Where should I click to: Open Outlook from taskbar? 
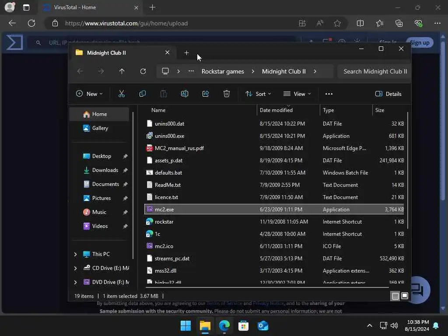[262, 325]
